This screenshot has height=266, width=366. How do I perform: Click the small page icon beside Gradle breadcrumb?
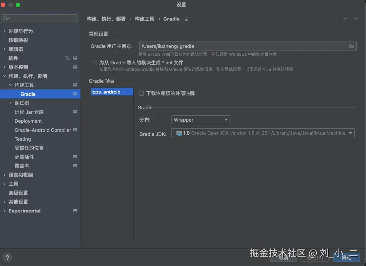click(186, 19)
